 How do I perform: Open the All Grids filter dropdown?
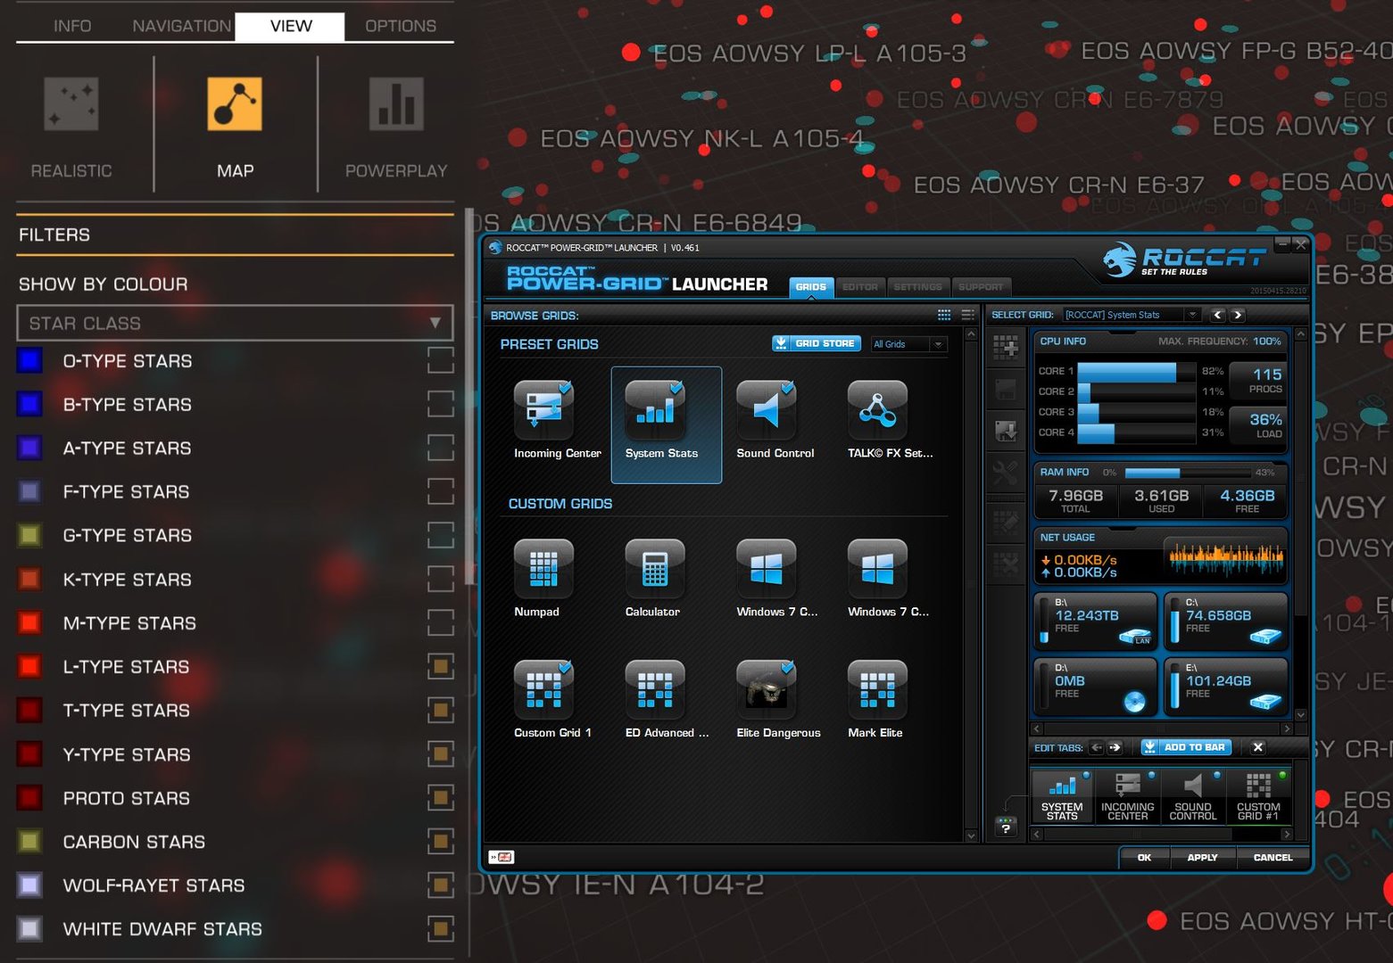point(908,344)
